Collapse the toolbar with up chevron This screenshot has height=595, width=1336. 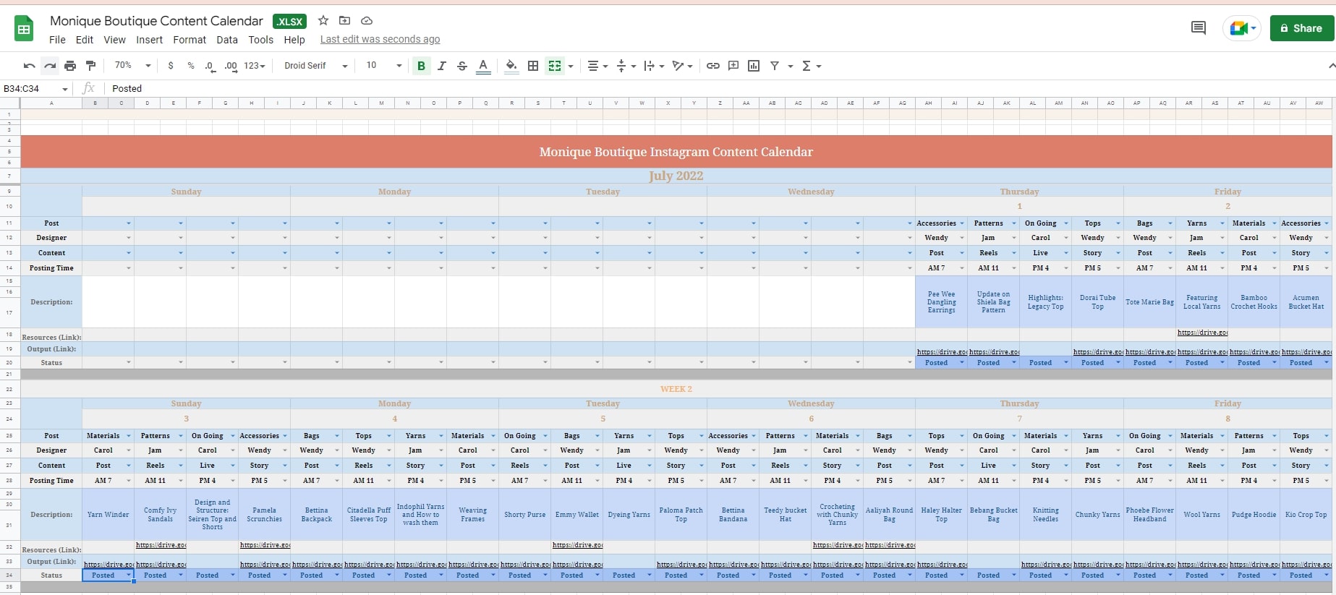1331,66
